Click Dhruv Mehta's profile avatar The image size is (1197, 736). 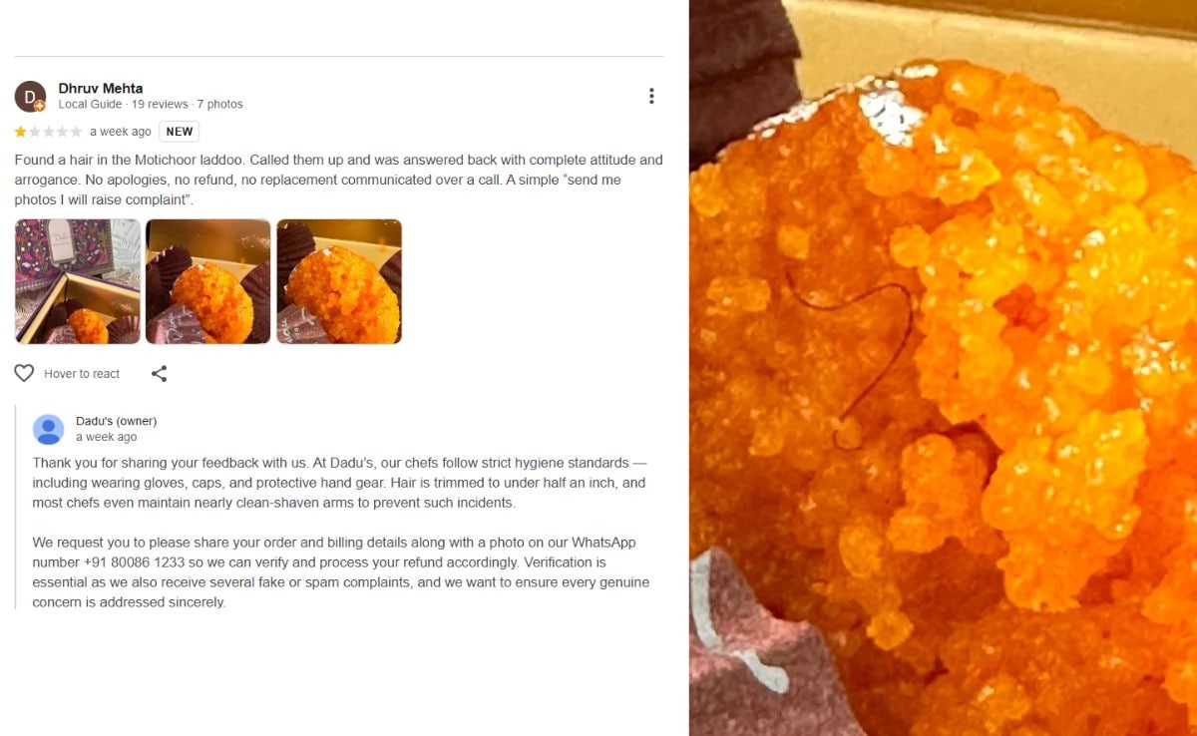pyautogui.click(x=30, y=97)
